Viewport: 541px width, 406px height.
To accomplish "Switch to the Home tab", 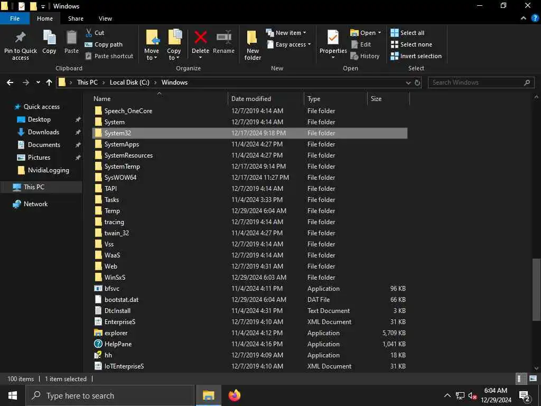I will pos(45,19).
